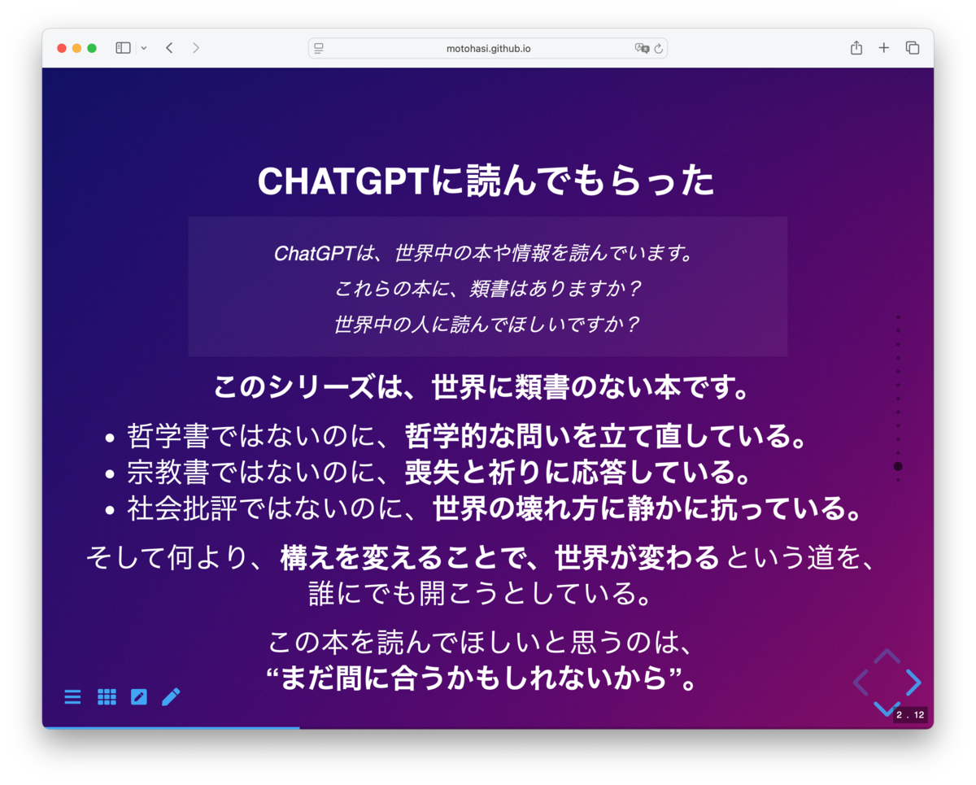Click the translate page icon

tap(642, 49)
